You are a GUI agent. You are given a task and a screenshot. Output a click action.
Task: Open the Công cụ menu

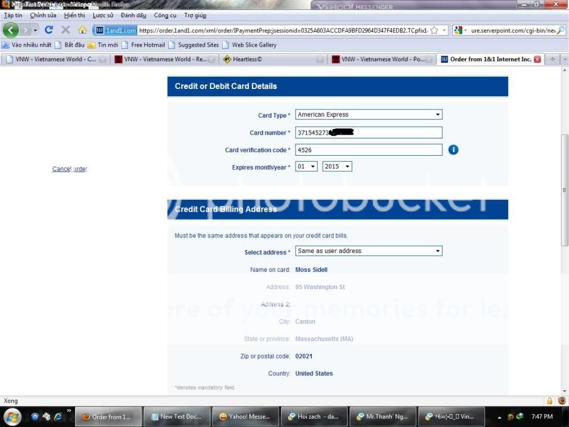[165, 16]
